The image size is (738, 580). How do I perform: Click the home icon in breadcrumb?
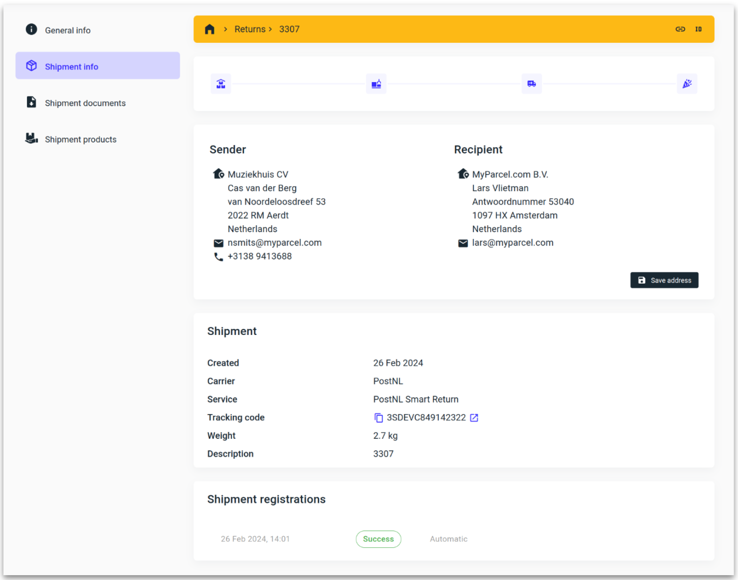[x=209, y=29]
